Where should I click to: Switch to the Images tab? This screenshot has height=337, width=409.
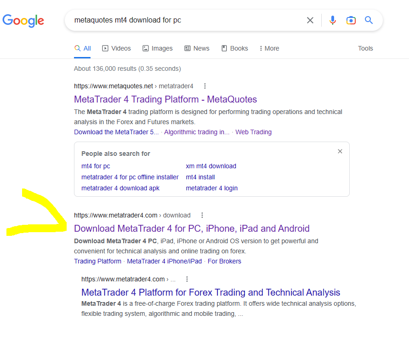(158, 48)
